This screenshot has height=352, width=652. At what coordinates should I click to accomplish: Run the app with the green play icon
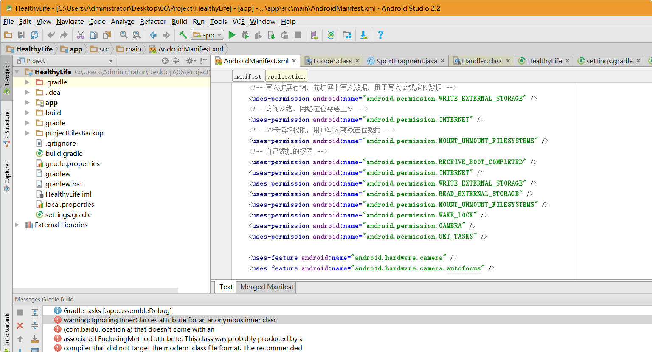coord(232,35)
